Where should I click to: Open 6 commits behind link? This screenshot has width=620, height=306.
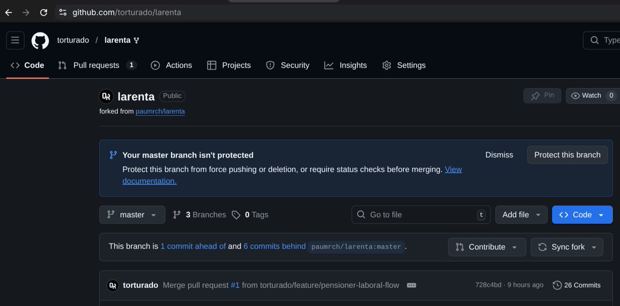[x=274, y=247]
